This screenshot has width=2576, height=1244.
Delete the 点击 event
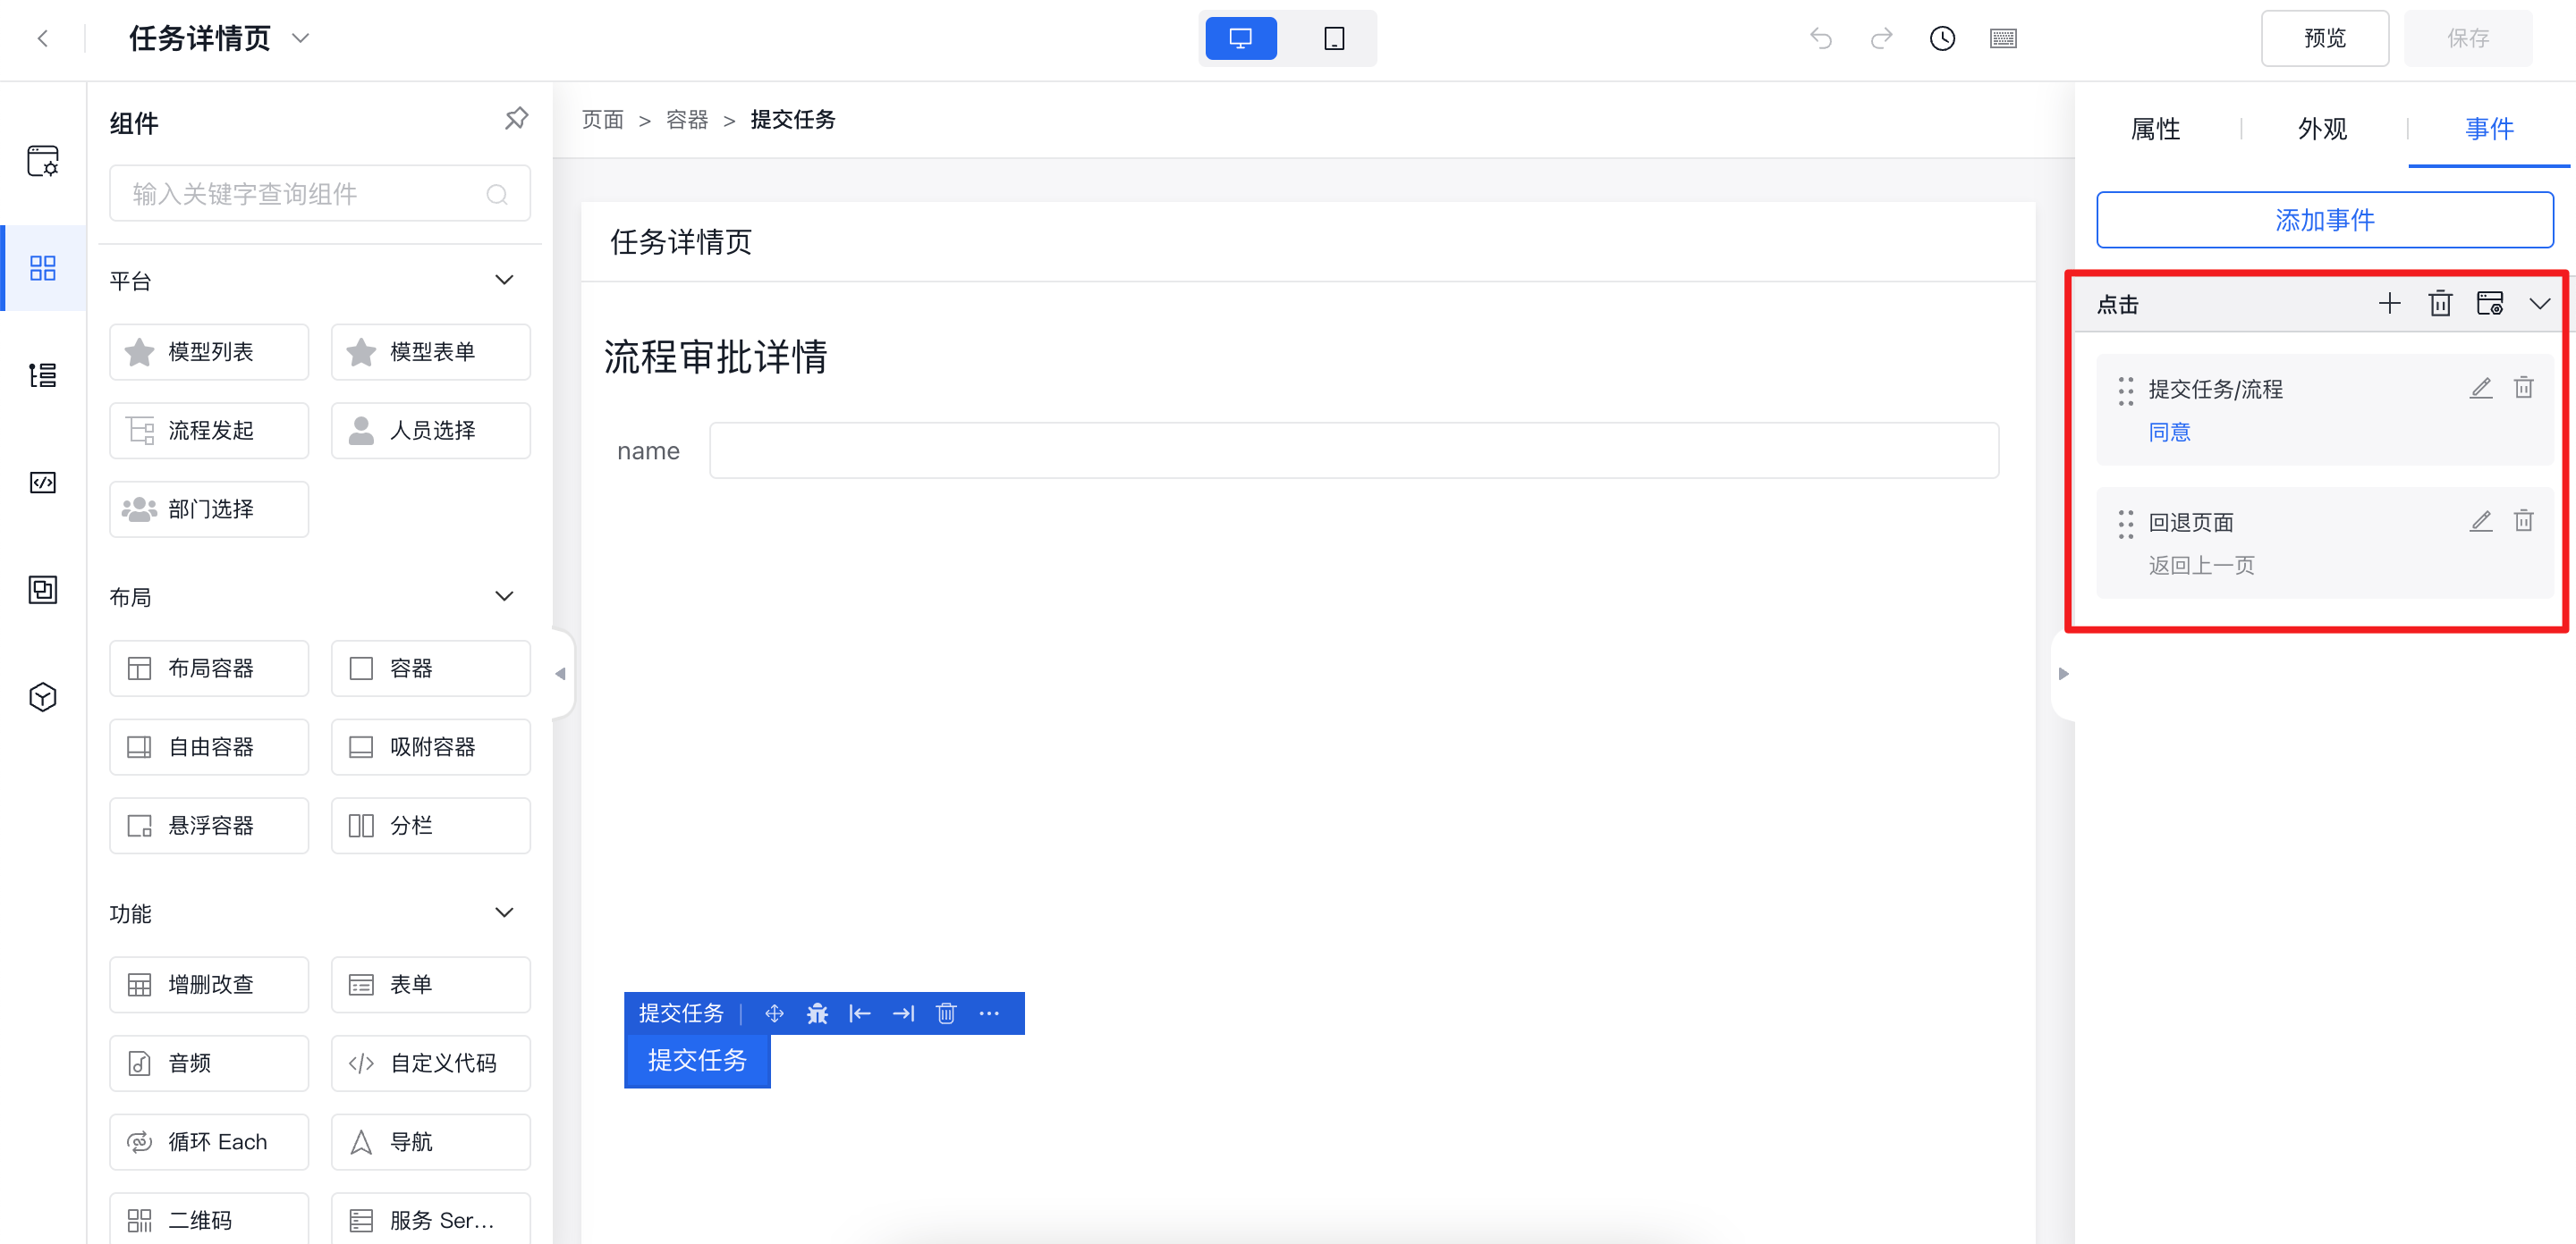point(2440,304)
